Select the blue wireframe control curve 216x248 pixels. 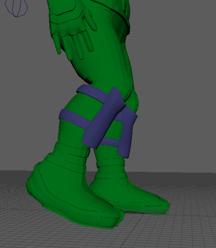pyautogui.click(x=16, y=8)
